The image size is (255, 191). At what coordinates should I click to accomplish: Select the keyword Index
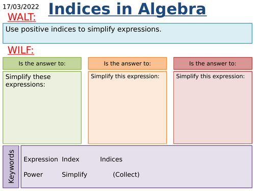(x=70, y=159)
